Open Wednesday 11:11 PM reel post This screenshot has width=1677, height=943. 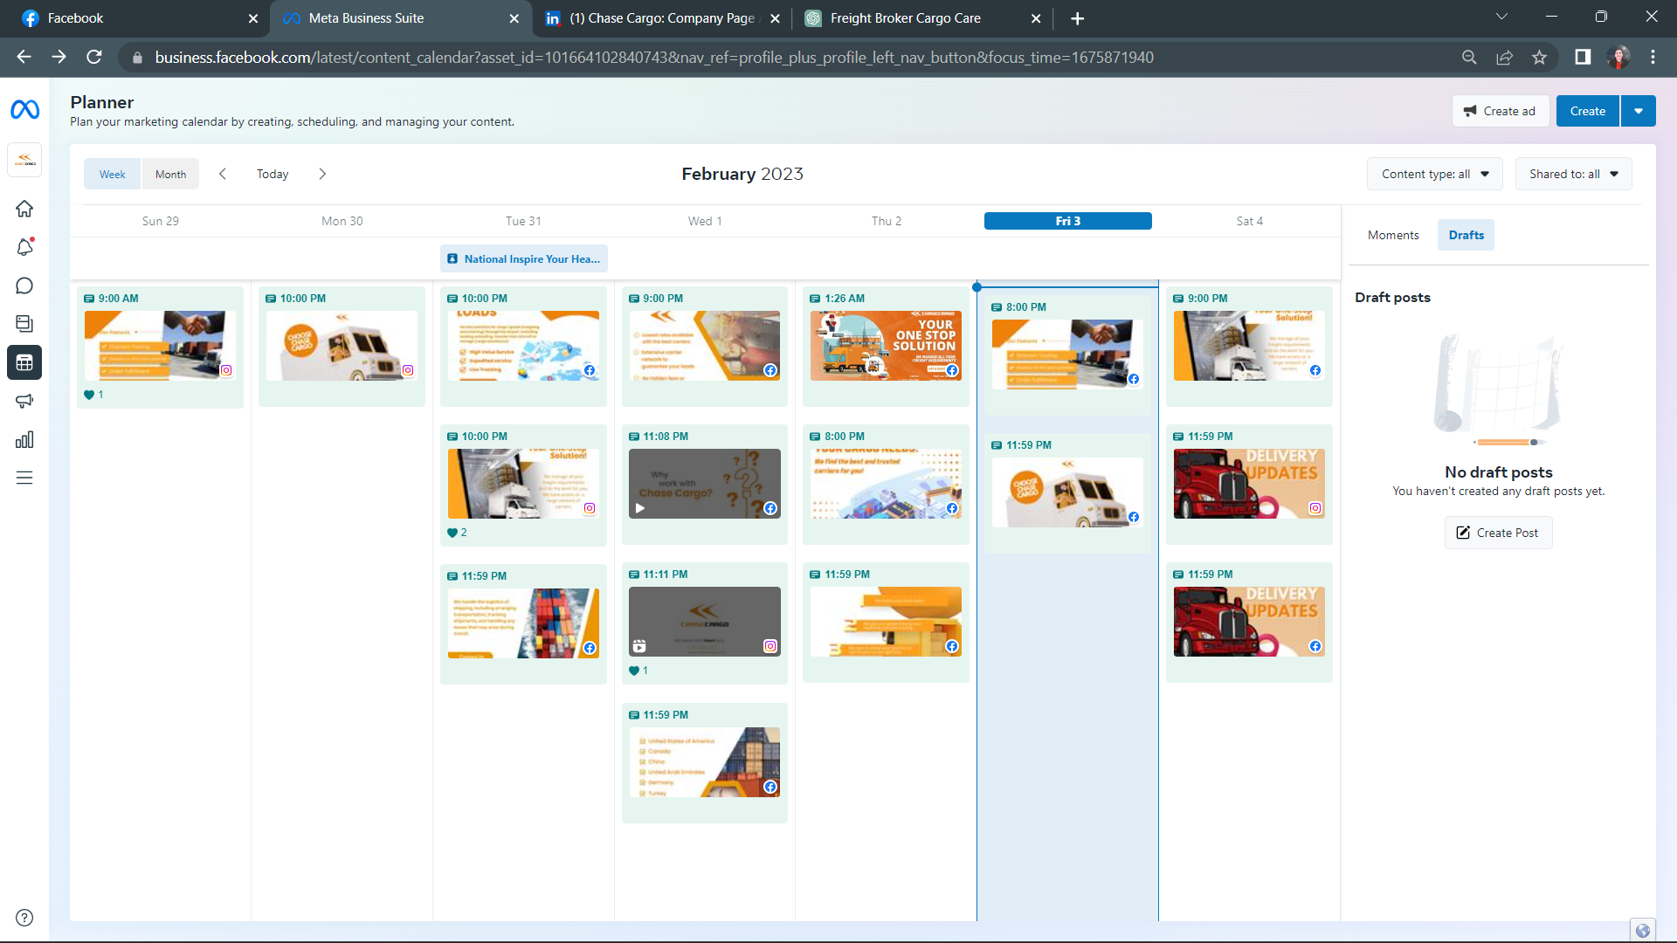[x=704, y=623]
